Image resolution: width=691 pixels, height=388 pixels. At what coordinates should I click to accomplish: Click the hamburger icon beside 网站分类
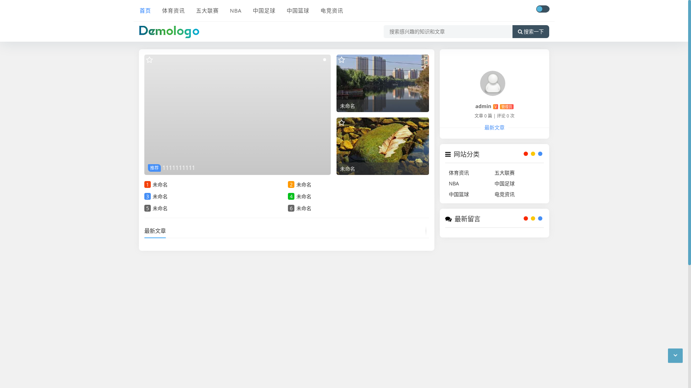(448, 154)
